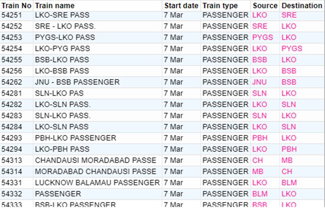Click JNU source station link
Image resolution: width=325 pixels, height=210 pixels.
[260, 82]
